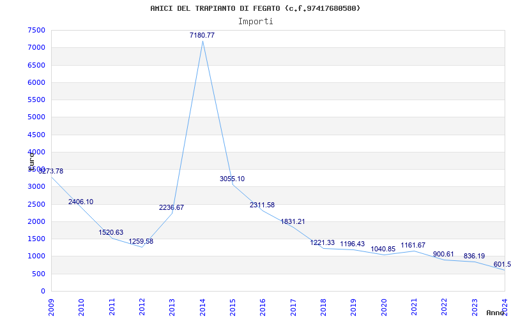Click the 2010 x-axis year label

82,308
